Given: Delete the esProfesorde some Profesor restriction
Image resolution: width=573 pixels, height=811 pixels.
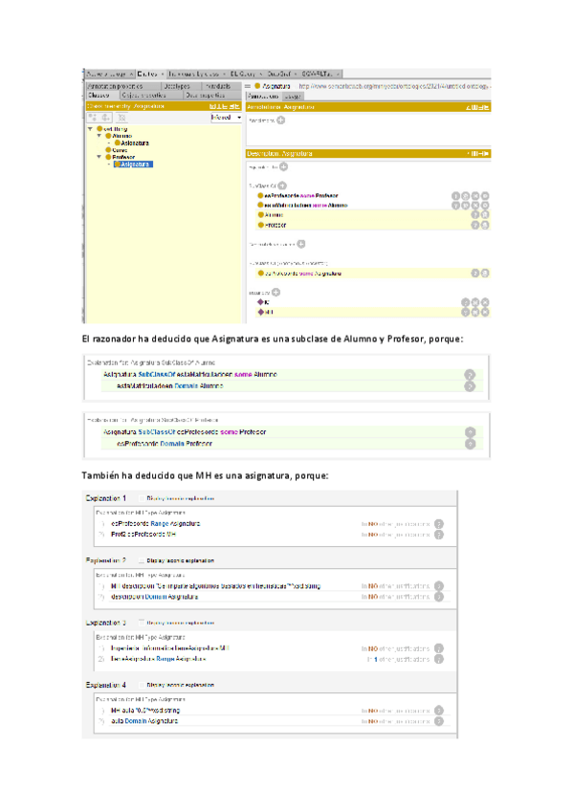Looking at the screenshot, I should (475, 196).
